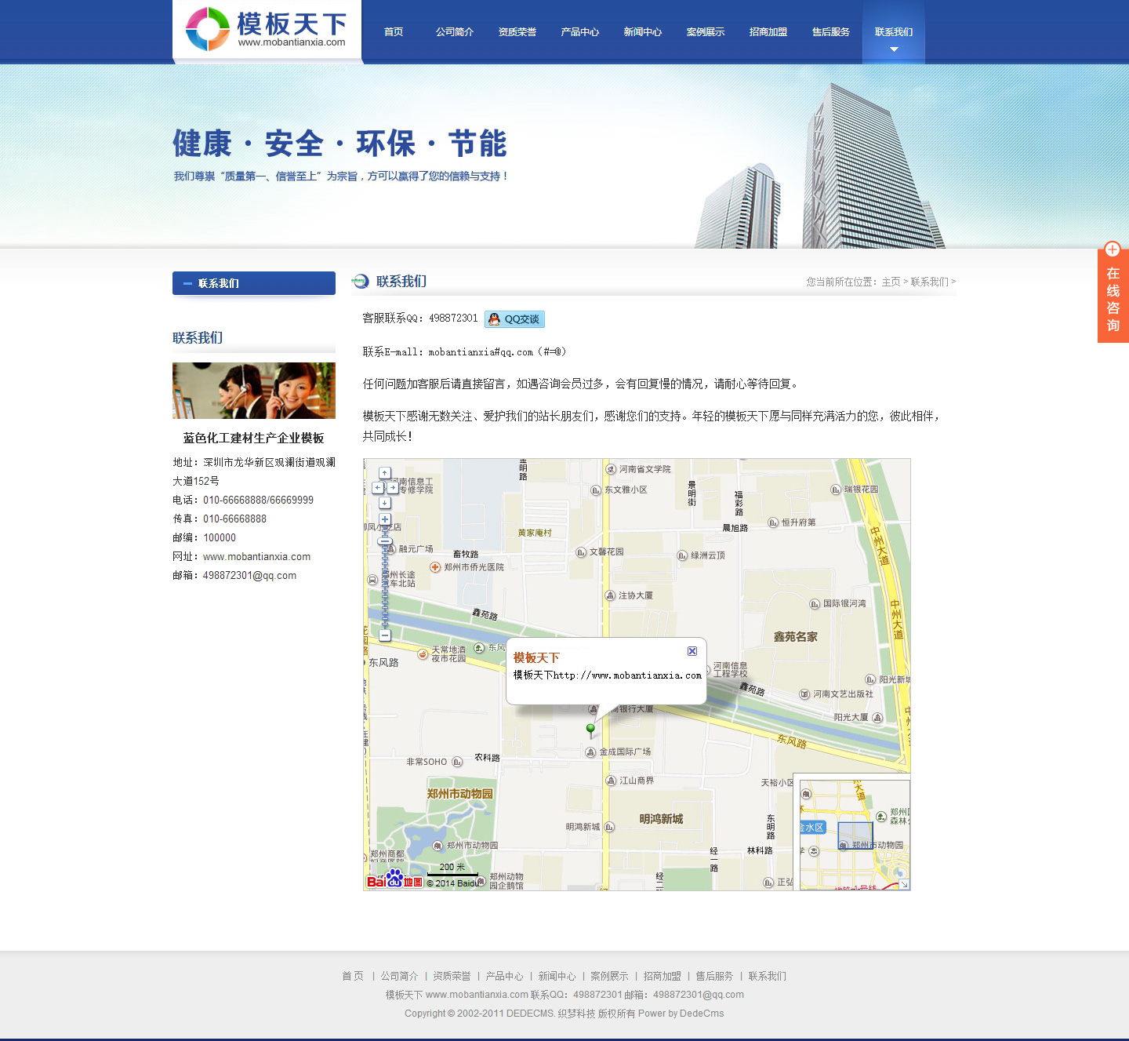
Task: Pan the map up with the arrow
Action: click(385, 473)
